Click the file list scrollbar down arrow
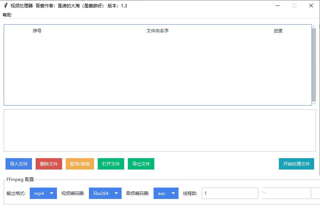320x210 pixels. click(x=314, y=104)
